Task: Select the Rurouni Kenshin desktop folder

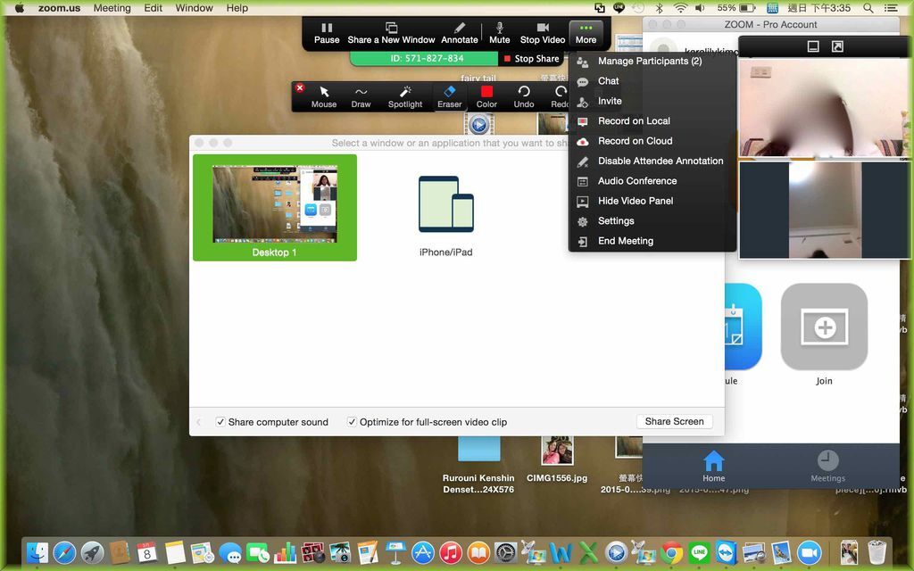Action: pyautogui.click(x=478, y=465)
